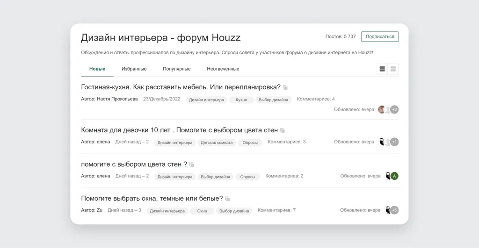
Task: Open post 'Гостиная-кухня. Как расставить мебель'
Action: point(181,87)
